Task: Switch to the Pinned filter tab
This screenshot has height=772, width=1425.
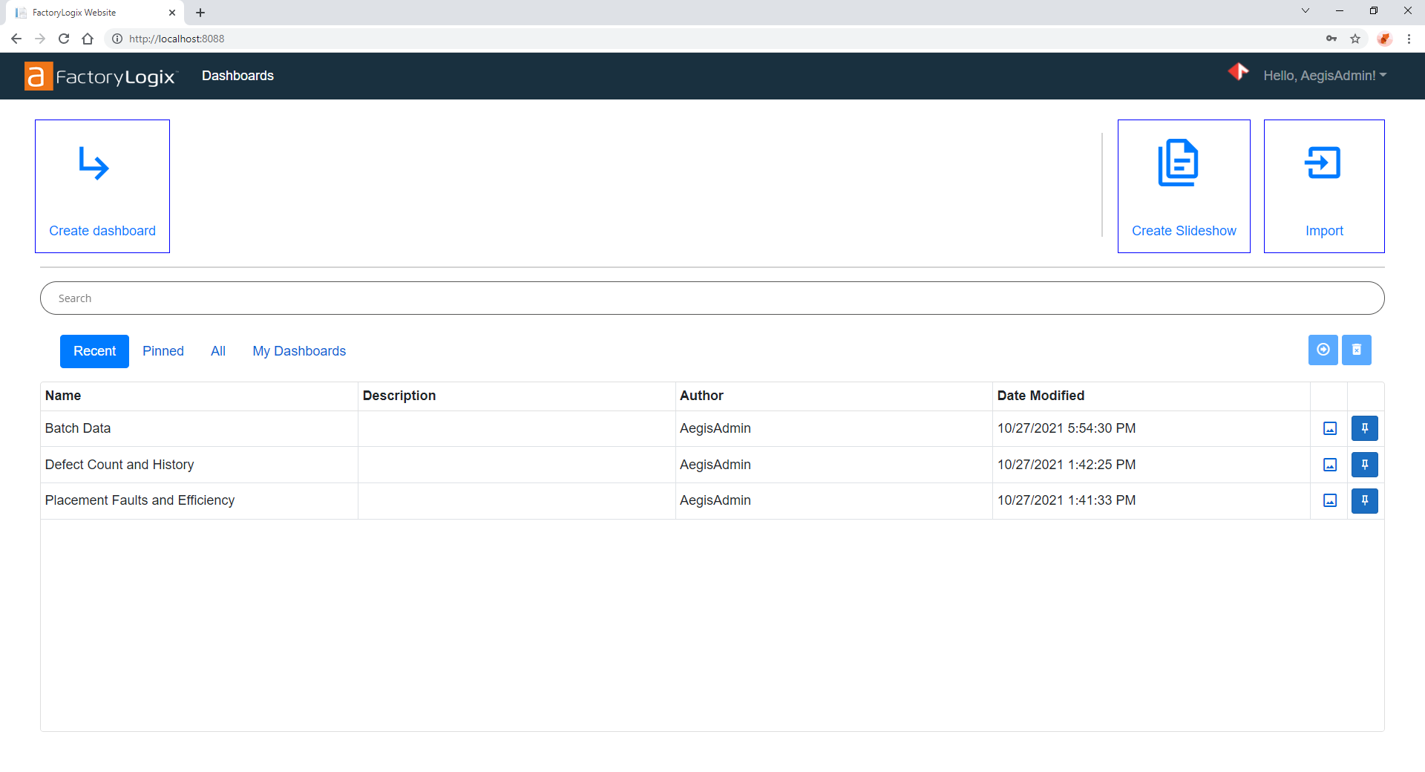Action: [163, 351]
